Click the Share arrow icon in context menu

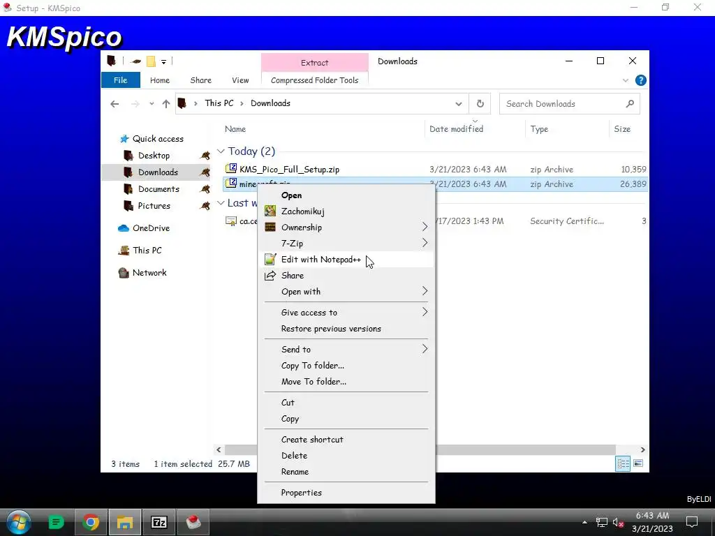270,275
